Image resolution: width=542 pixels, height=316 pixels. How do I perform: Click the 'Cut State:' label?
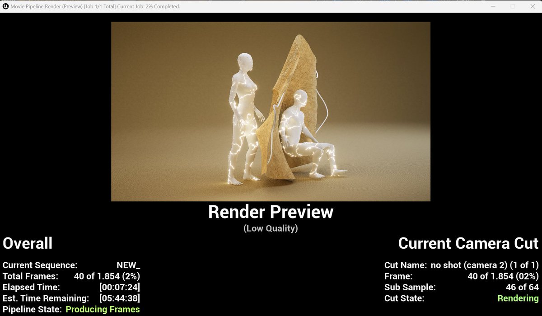[404, 298]
